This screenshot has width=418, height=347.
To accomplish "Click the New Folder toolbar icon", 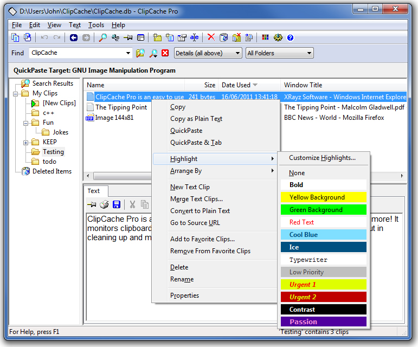I will click(x=157, y=37).
